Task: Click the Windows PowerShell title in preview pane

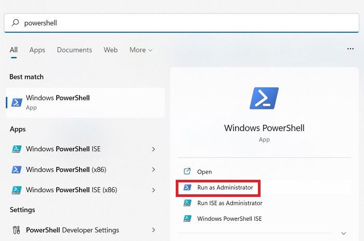Action: point(264,128)
